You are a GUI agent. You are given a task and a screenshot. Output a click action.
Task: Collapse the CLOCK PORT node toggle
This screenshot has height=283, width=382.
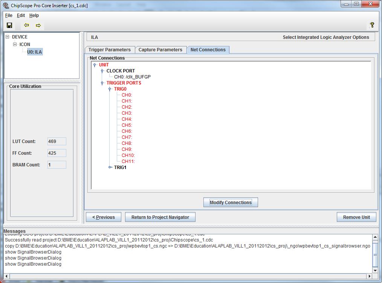(x=102, y=71)
